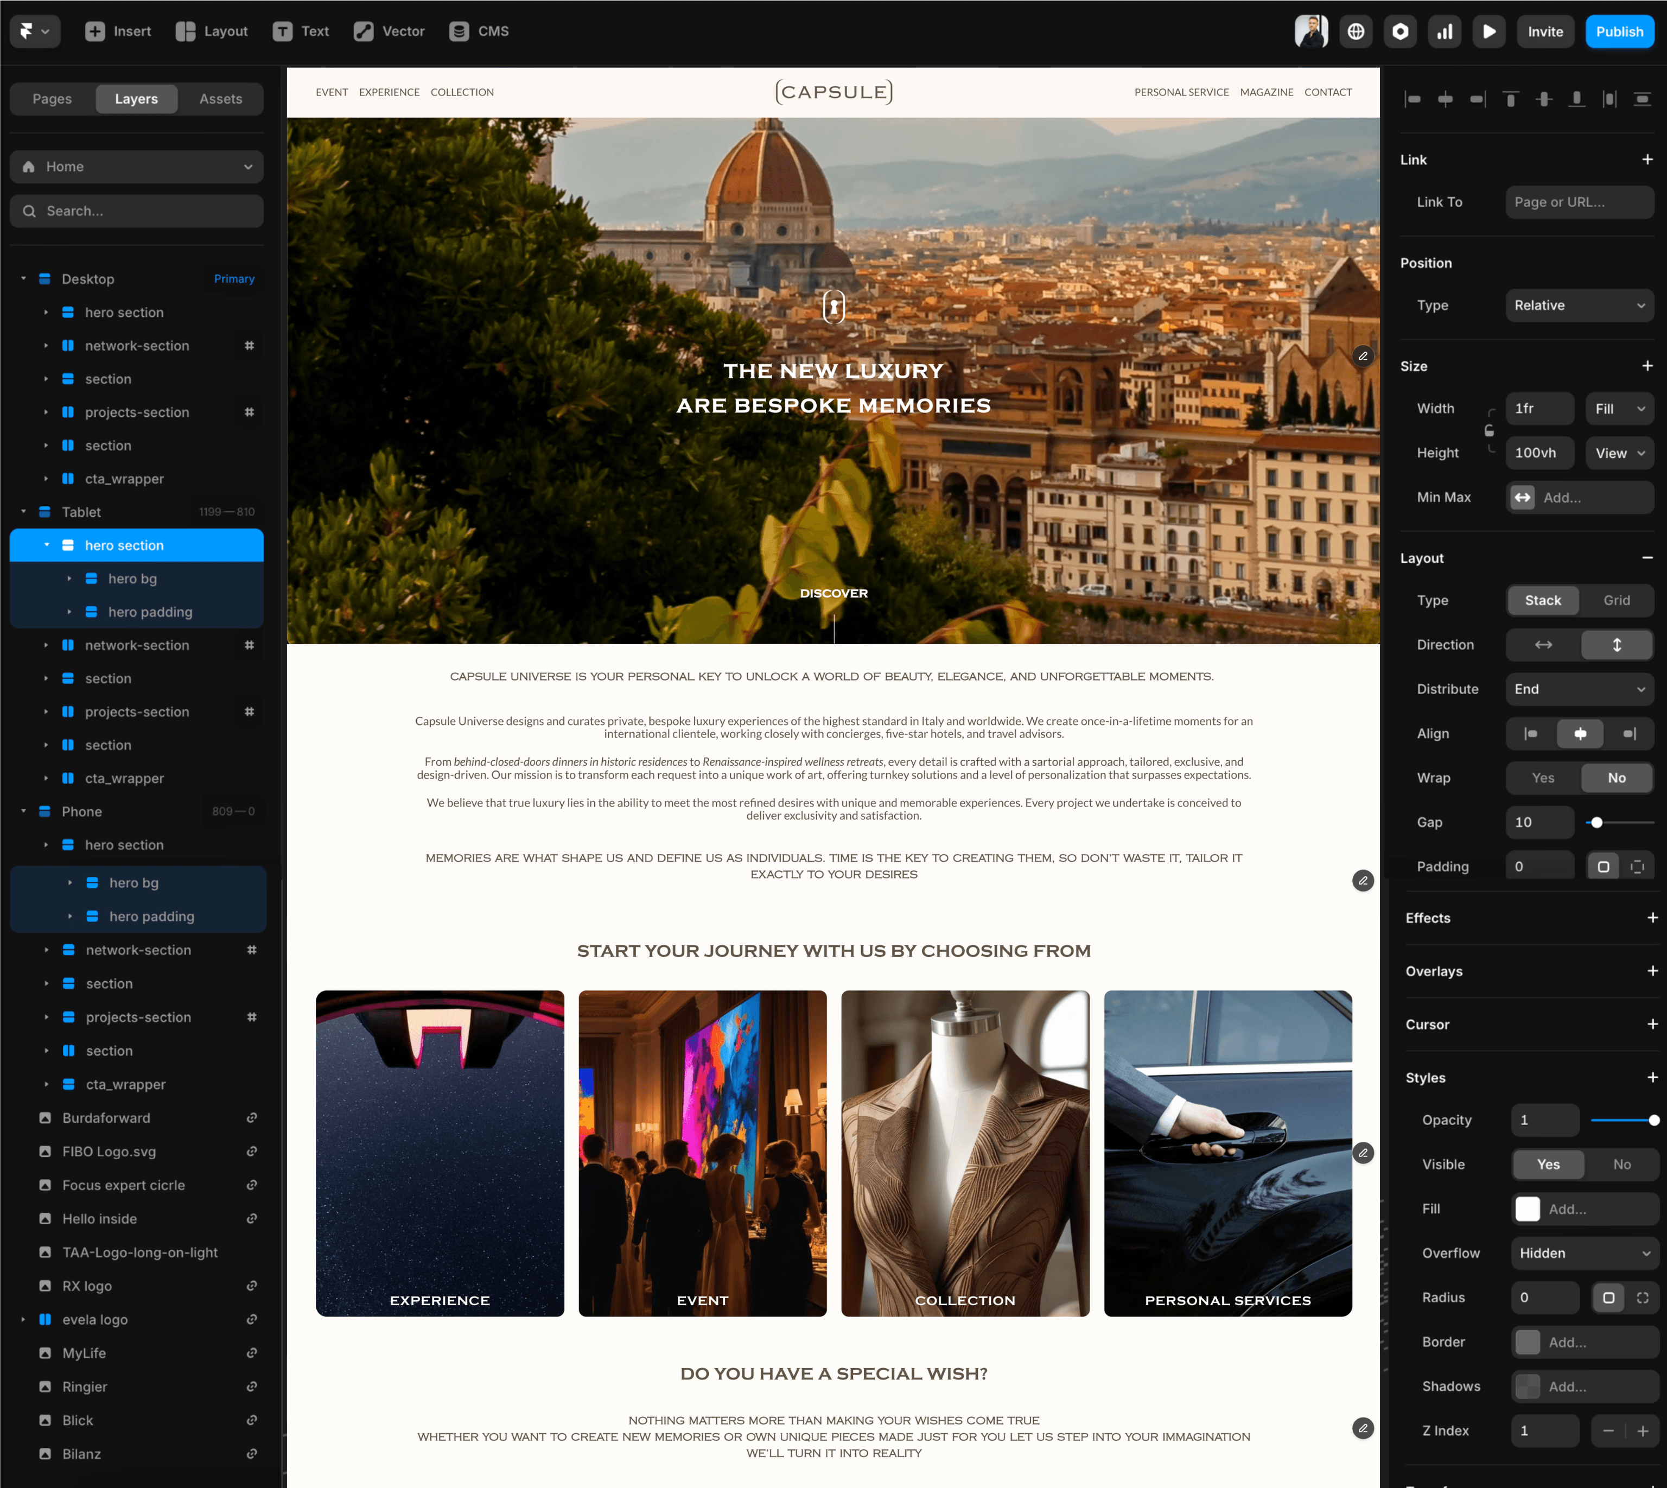Collapse the Tablet hero section layer
The image size is (1667, 1488).
(x=47, y=545)
